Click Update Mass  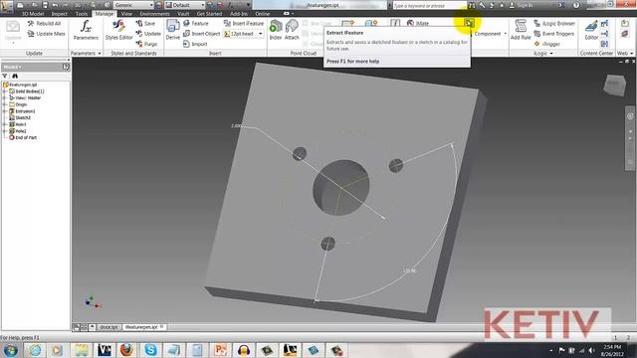tap(47, 34)
